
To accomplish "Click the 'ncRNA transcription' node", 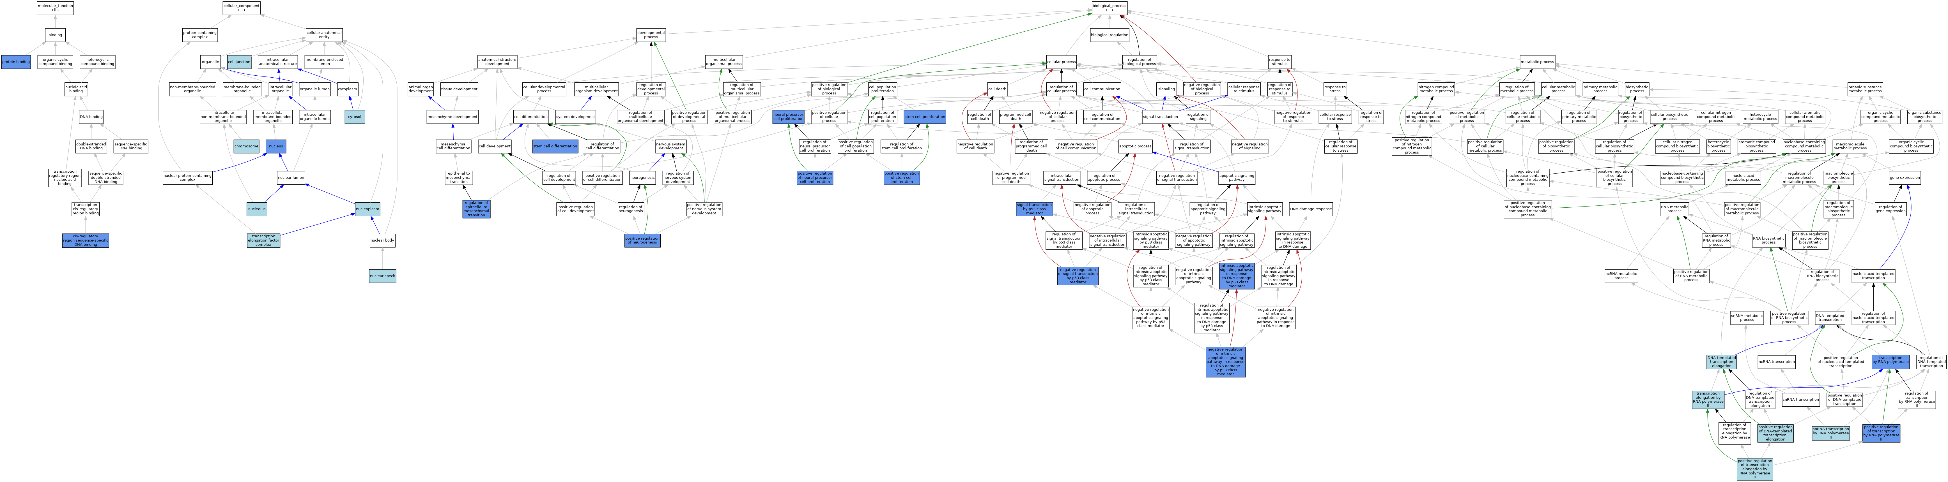I will click(x=1776, y=362).
